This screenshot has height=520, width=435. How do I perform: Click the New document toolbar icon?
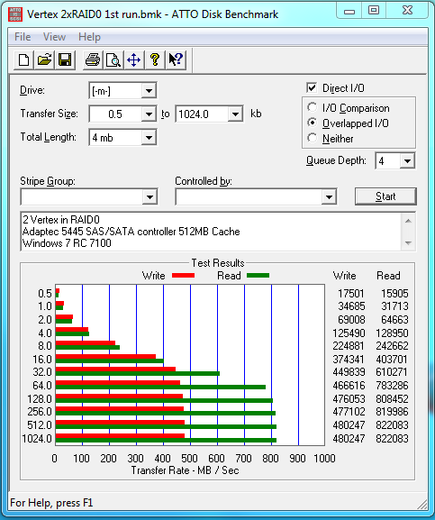pyautogui.click(x=23, y=60)
